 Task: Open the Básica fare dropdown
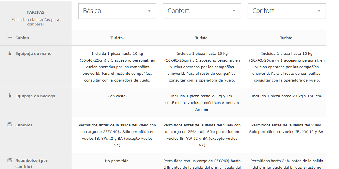point(117,11)
